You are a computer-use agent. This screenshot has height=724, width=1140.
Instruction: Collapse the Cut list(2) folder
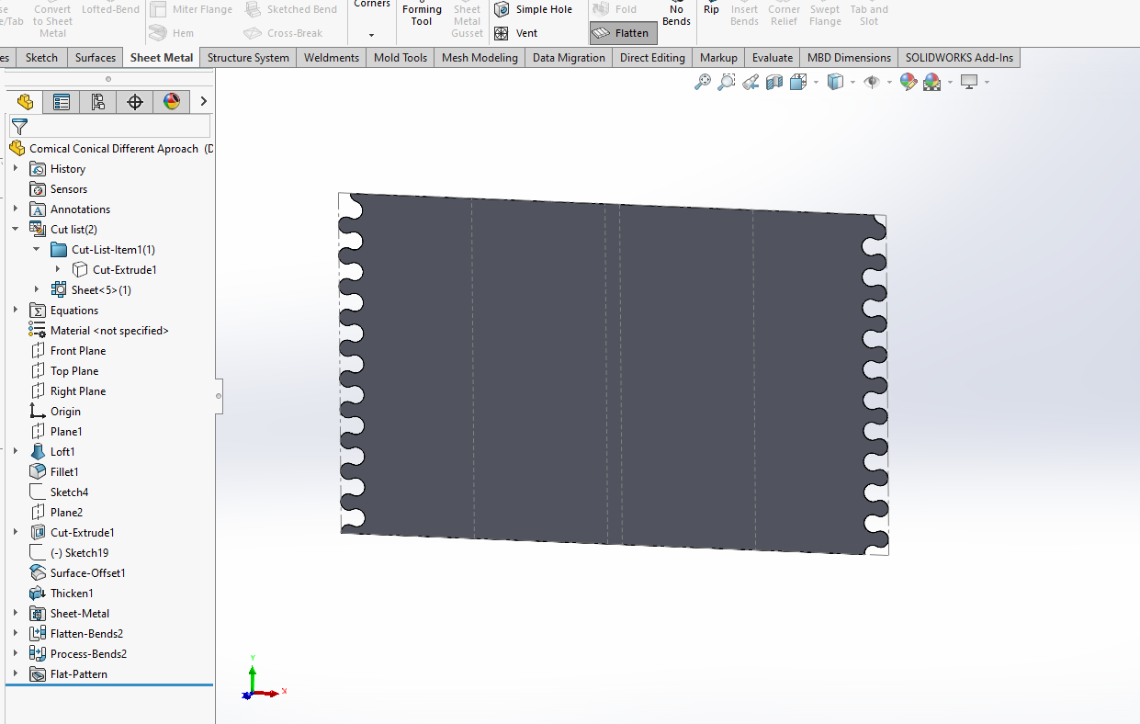[16, 229]
